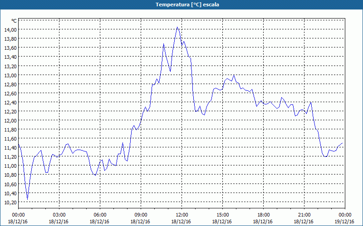
Task: Pick the 10,60 y-axis label
Action: click(10, 184)
